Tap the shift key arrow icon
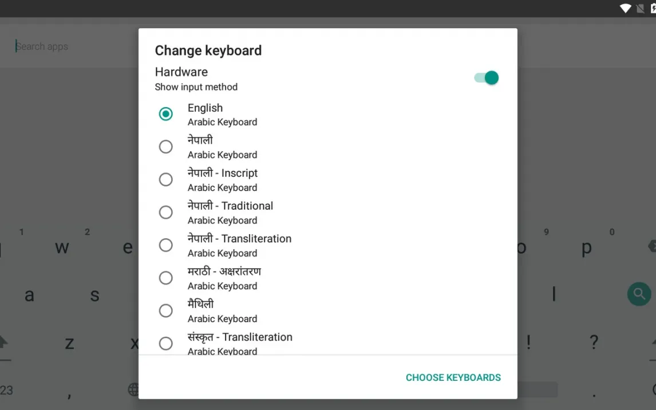The height and width of the screenshot is (410, 656). [x=3, y=341]
